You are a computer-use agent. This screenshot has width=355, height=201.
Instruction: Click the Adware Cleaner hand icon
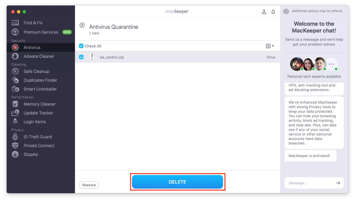(x=15, y=56)
